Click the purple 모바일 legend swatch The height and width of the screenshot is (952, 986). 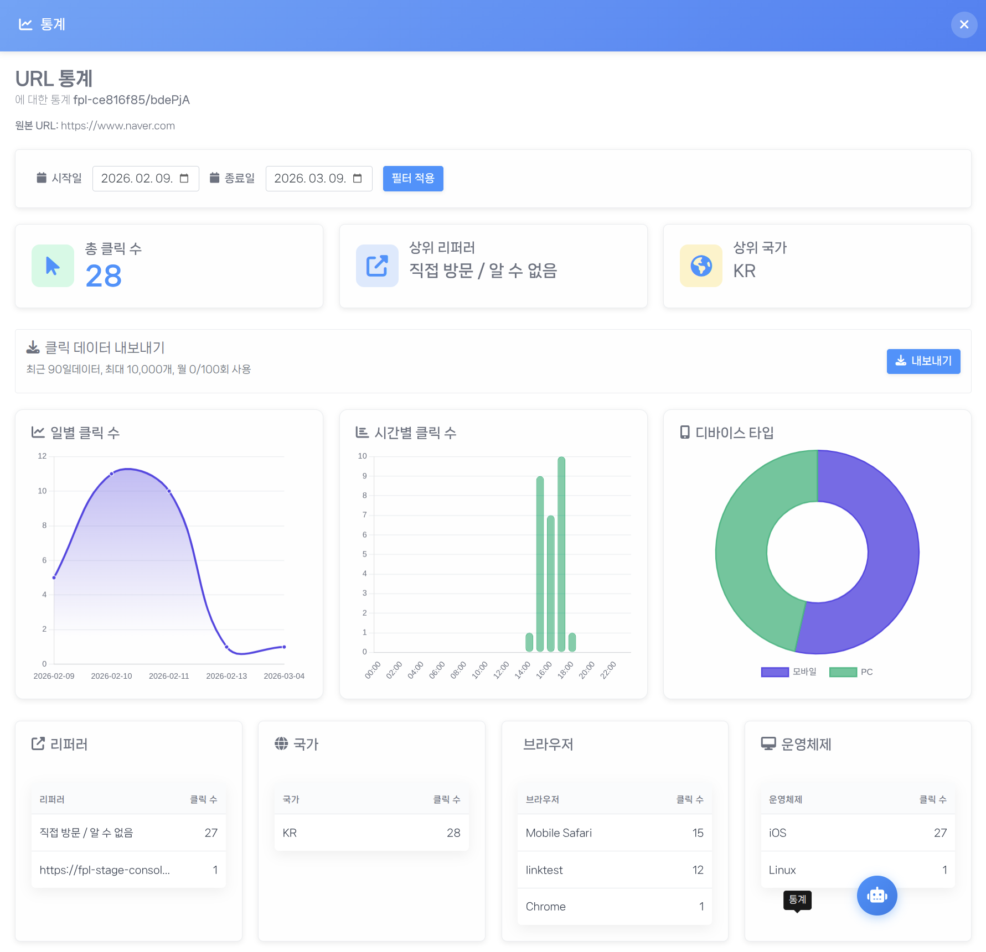point(774,672)
